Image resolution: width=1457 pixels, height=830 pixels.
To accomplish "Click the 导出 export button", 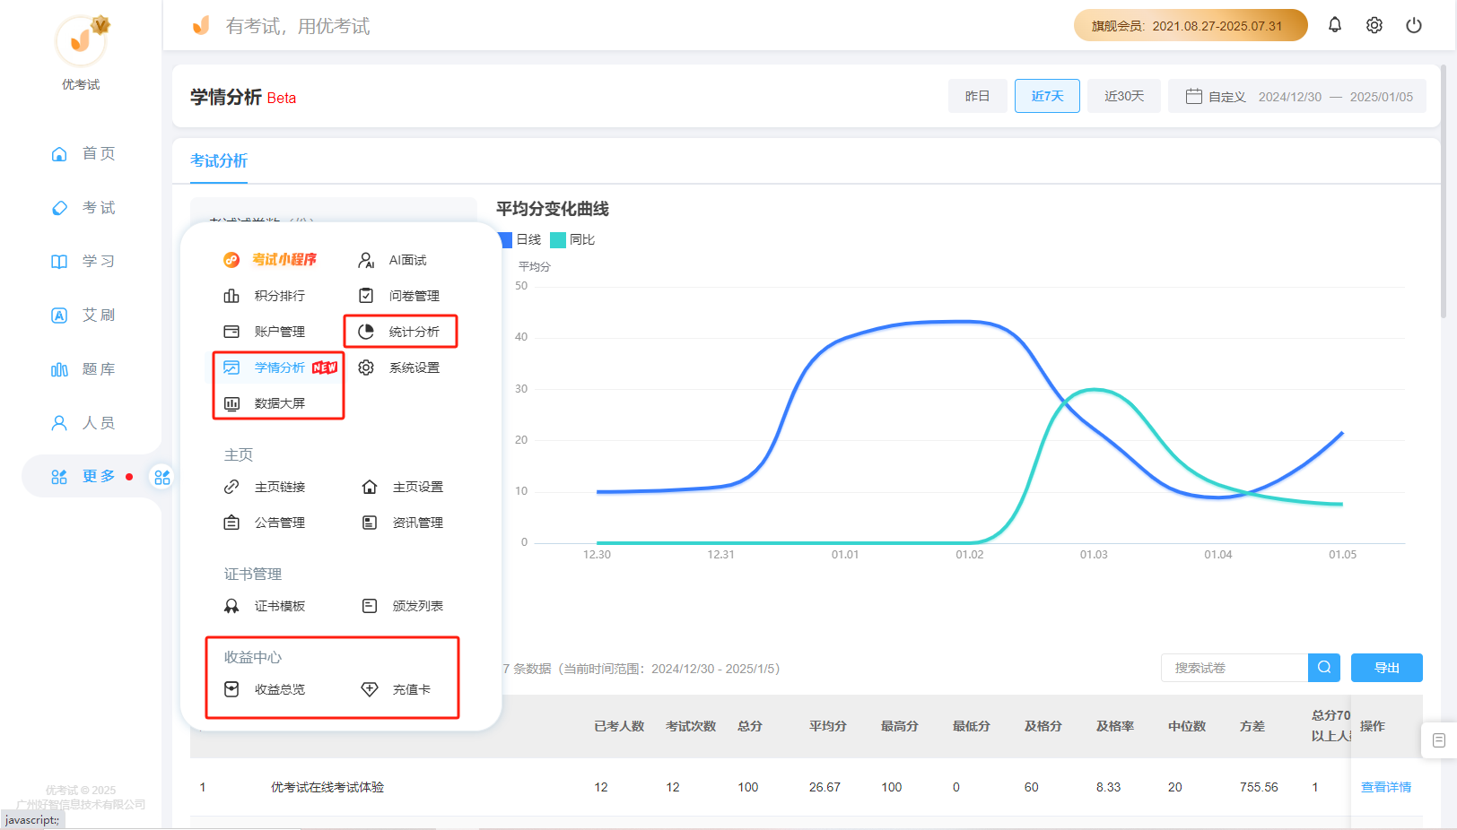I will [x=1387, y=668].
